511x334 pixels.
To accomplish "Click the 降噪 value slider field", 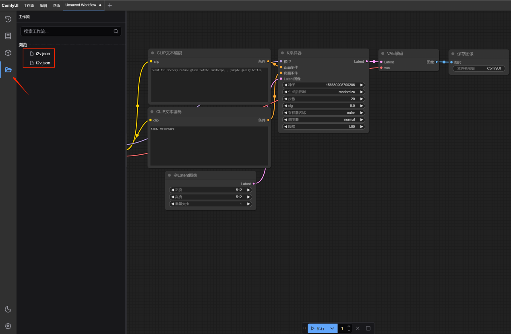I will (x=323, y=127).
